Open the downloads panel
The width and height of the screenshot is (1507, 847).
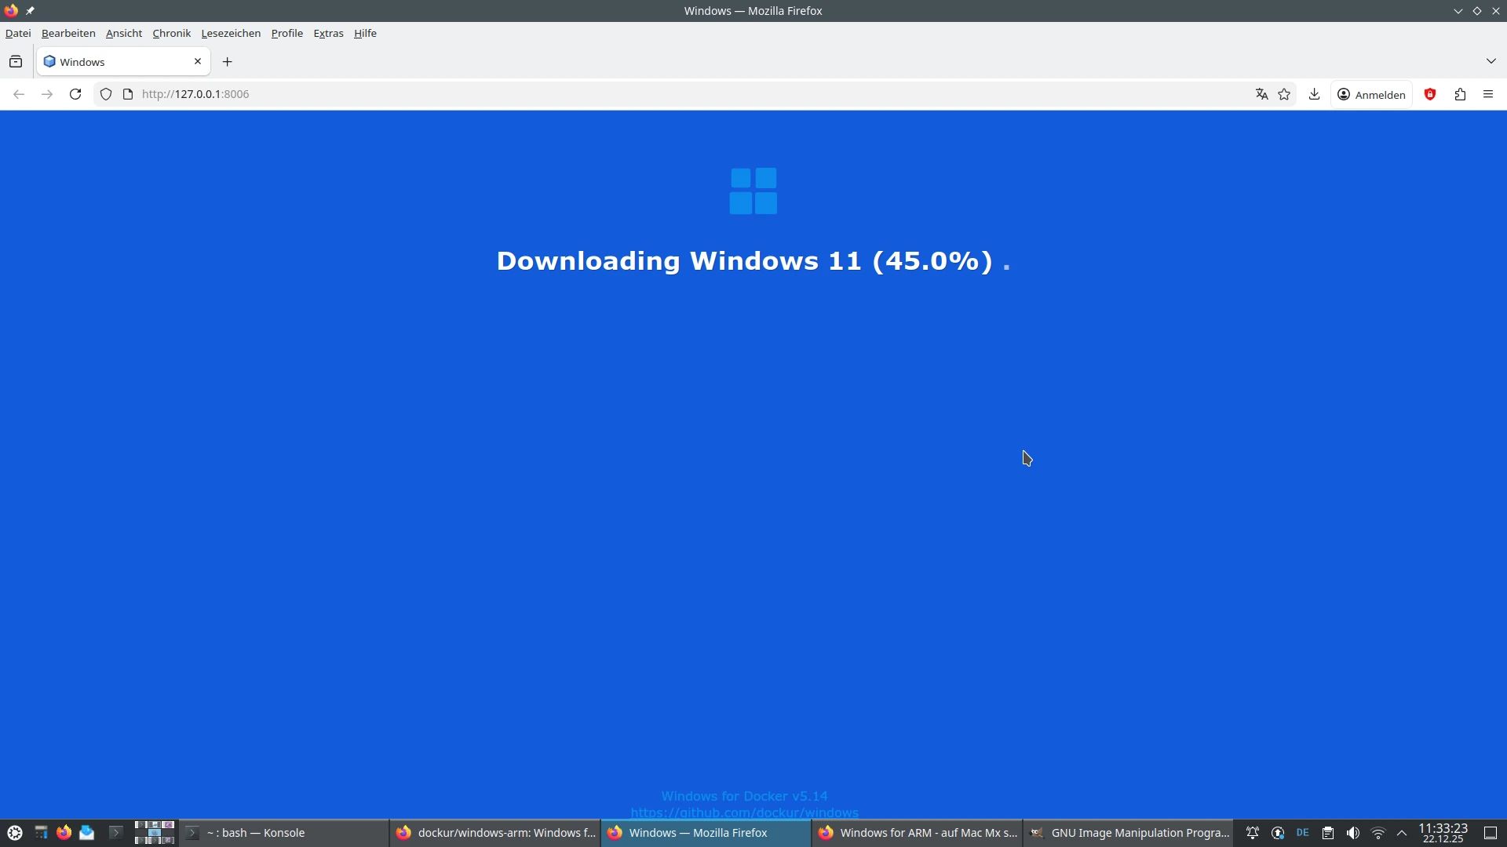(1314, 94)
